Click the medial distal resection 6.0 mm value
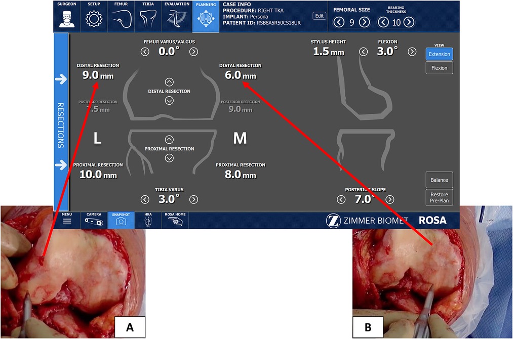 [241, 75]
